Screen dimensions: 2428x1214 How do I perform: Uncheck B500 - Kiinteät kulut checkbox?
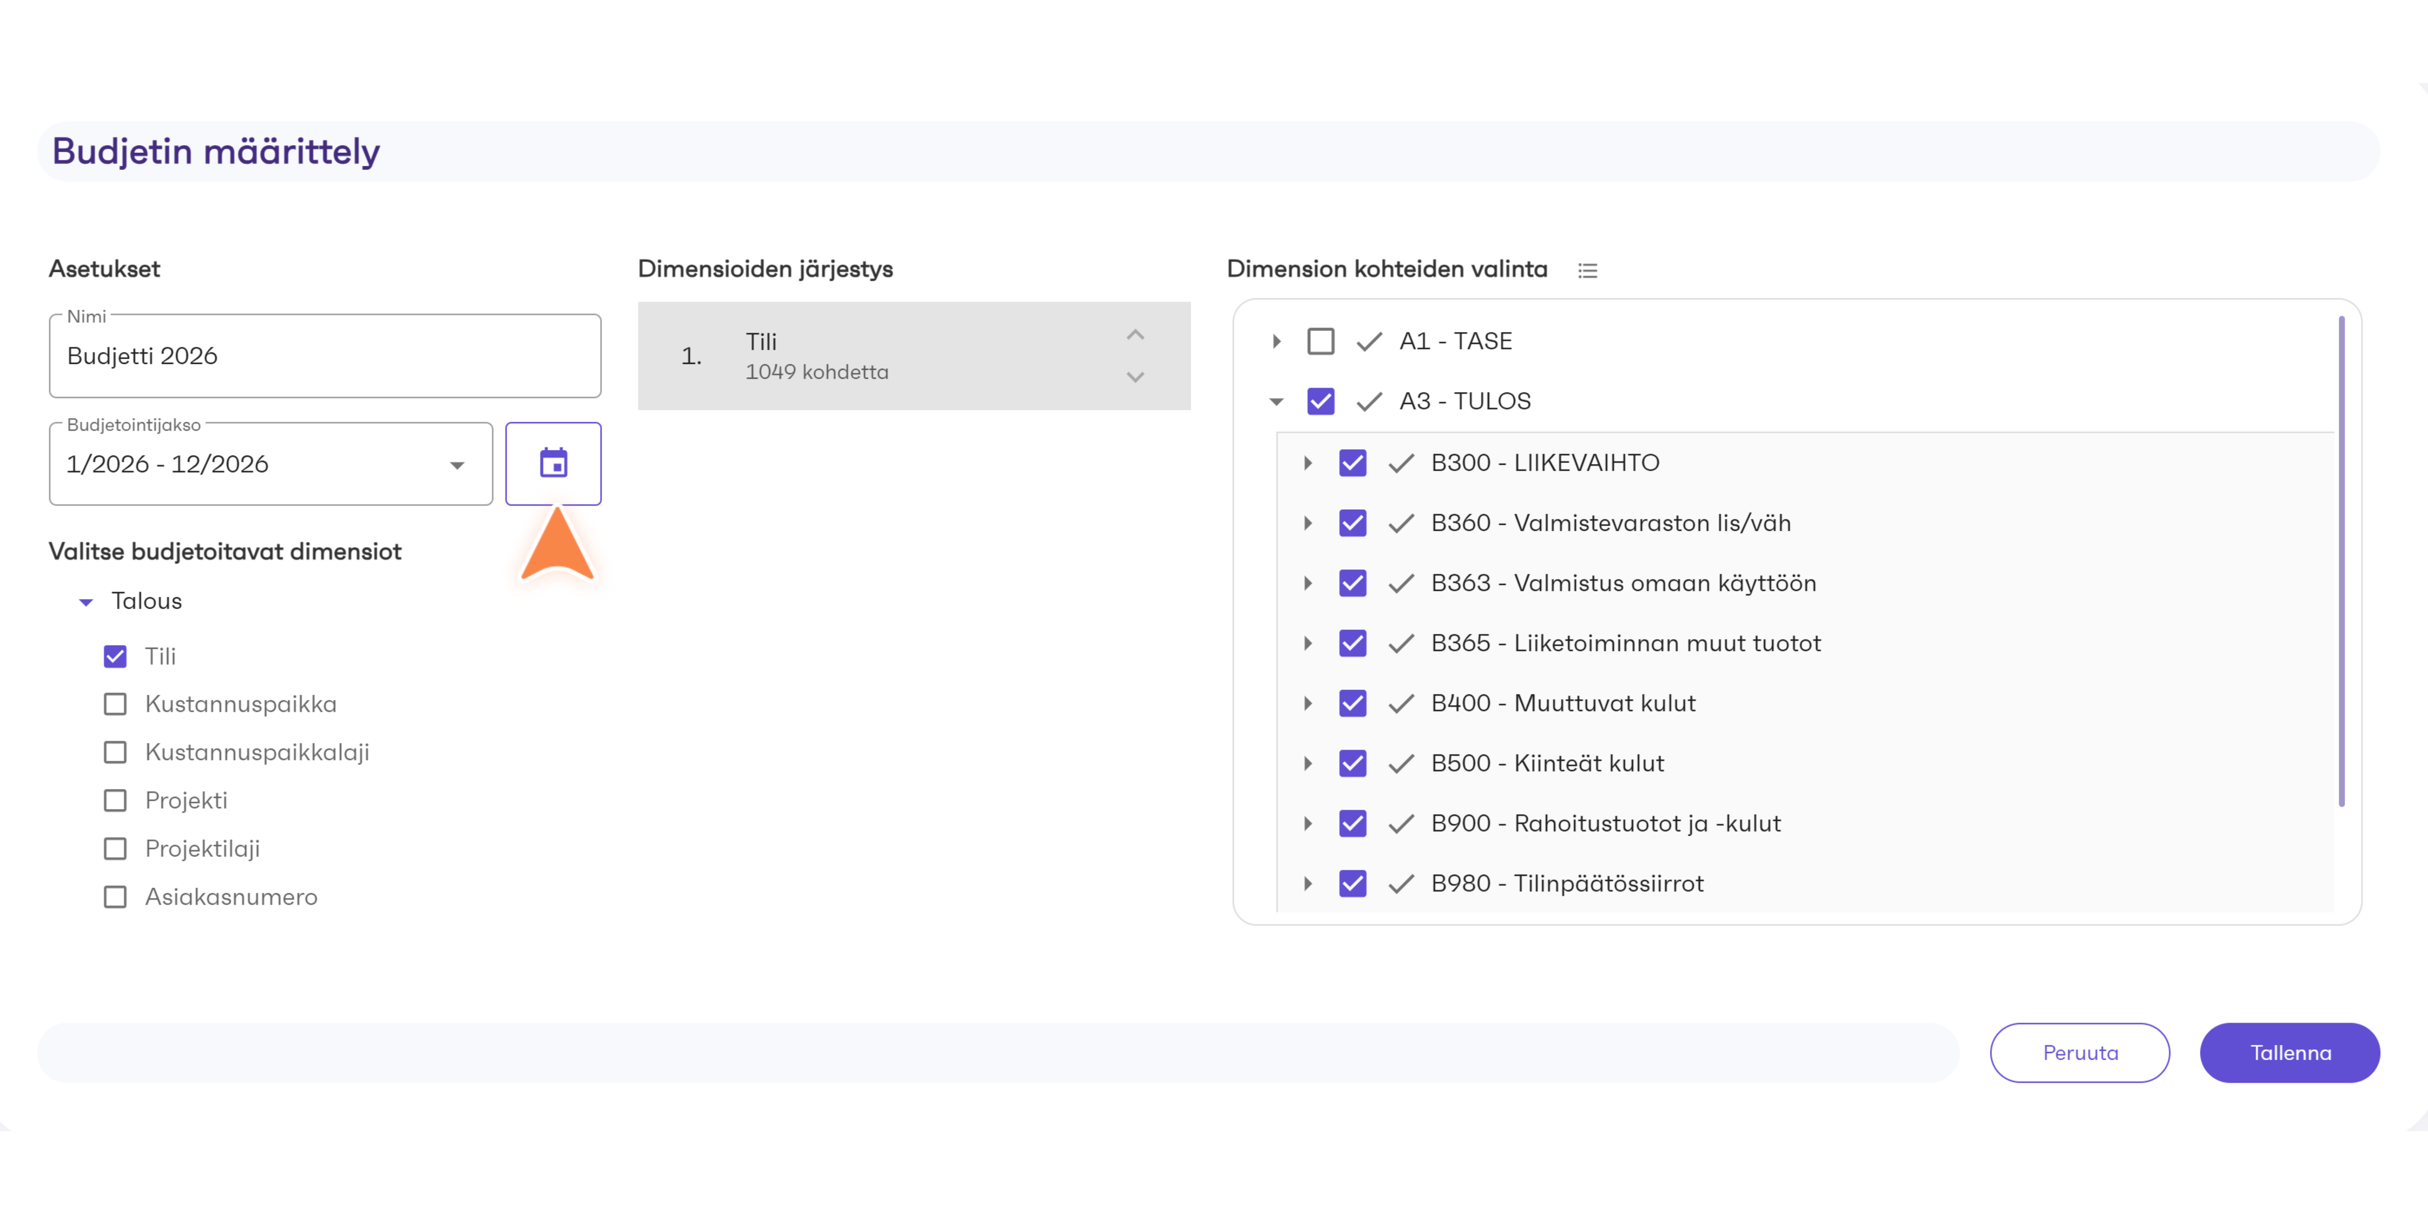(1352, 763)
